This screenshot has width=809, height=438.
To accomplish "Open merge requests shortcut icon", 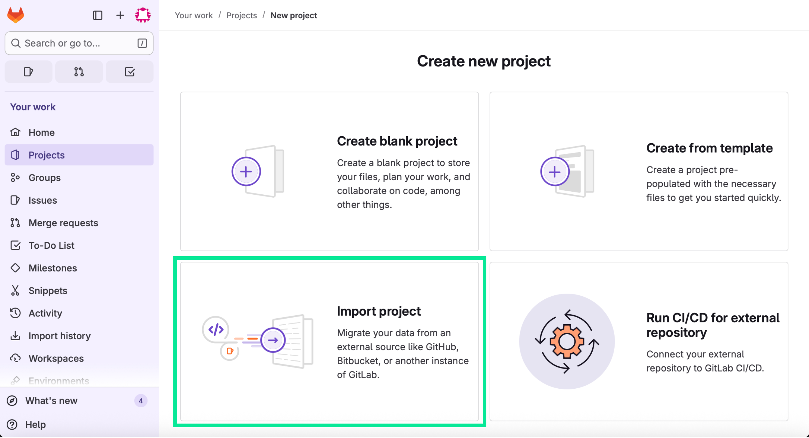I will pos(79,72).
